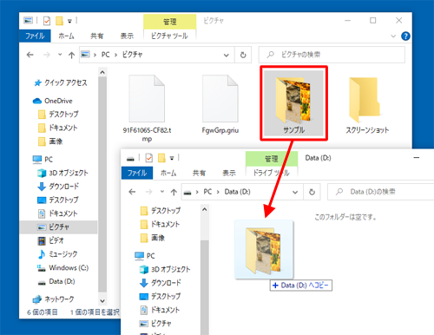This screenshot has height=335, width=434.
Task: Open the help icon in Pictures window
Action: (x=405, y=36)
